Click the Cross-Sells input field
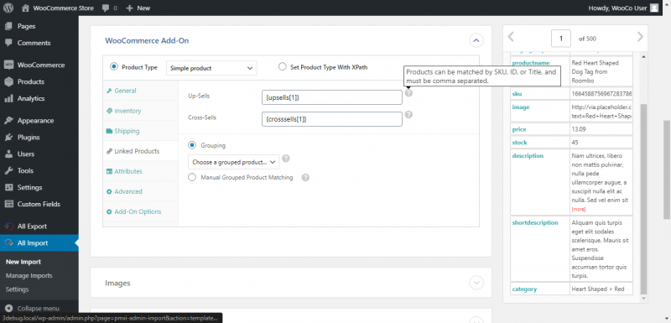671x323 pixels. pos(331,119)
